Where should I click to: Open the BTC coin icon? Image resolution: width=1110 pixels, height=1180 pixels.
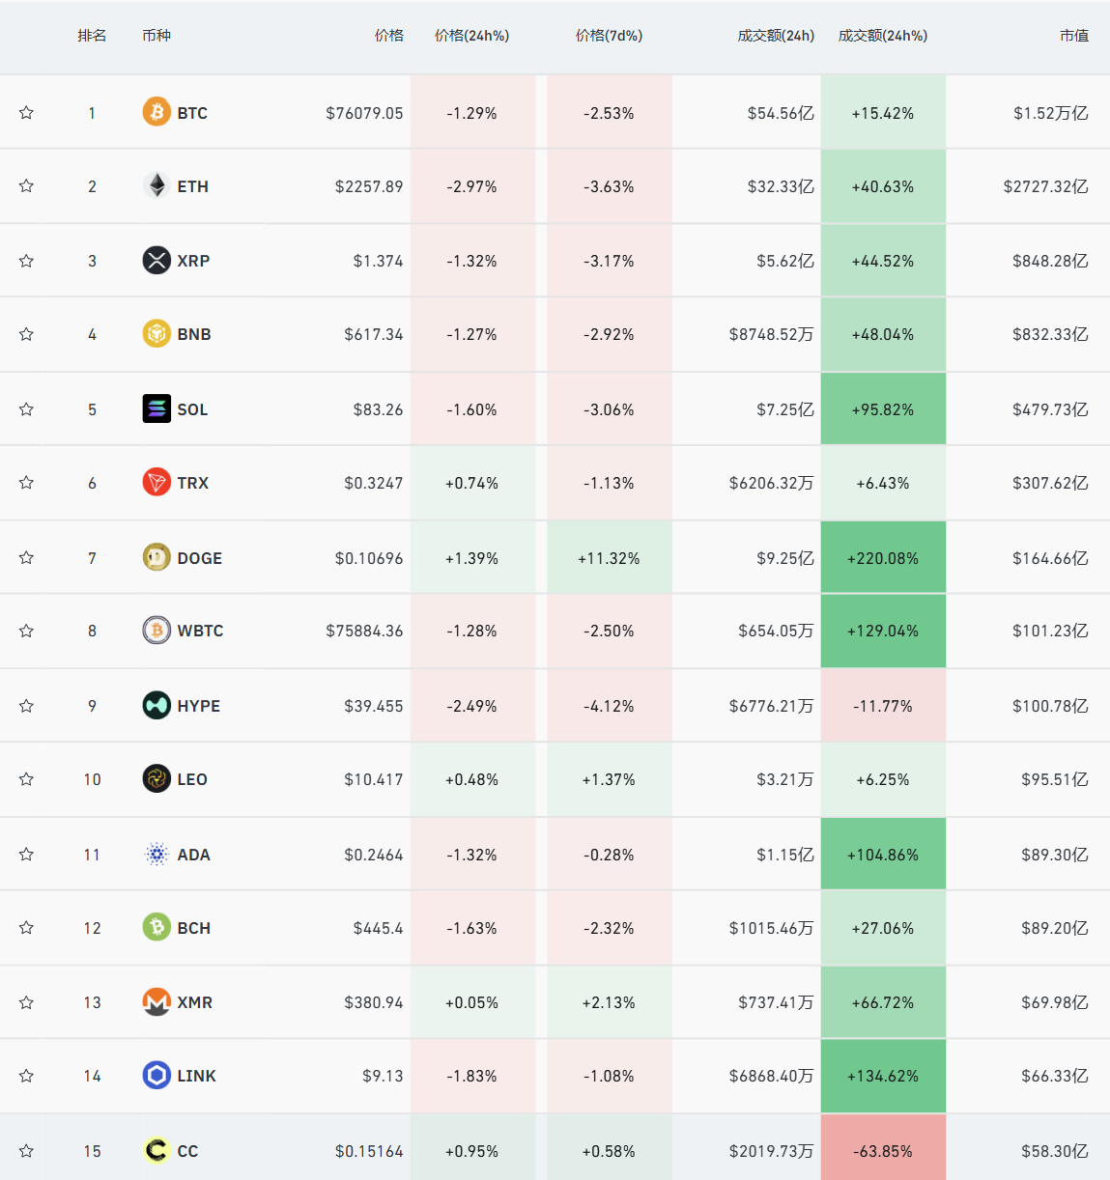point(157,112)
